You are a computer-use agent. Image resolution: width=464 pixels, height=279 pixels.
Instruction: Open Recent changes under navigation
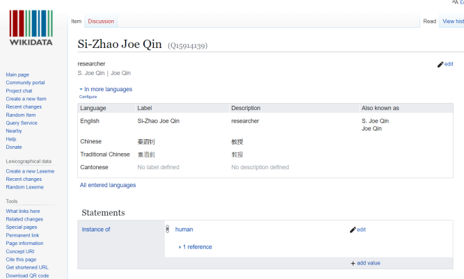coord(24,107)
